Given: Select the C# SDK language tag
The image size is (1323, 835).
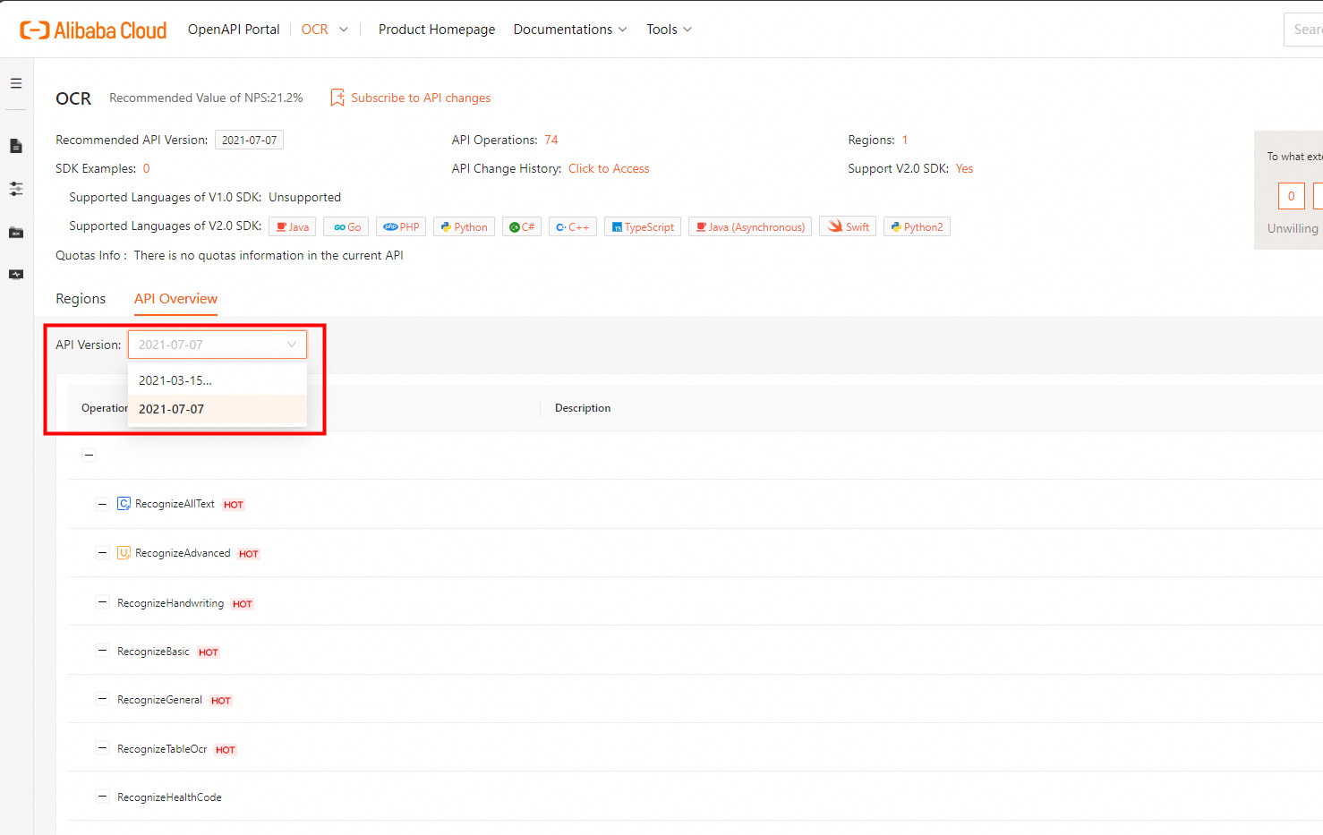Looking at the screenshot, I should 522,227.
